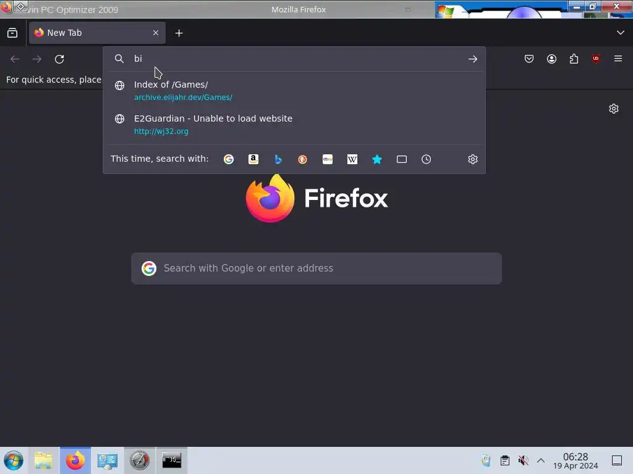Viewport: 633px width, 474px height.
Task: Open a new tab with plus button
Action: tap(179, 33)
